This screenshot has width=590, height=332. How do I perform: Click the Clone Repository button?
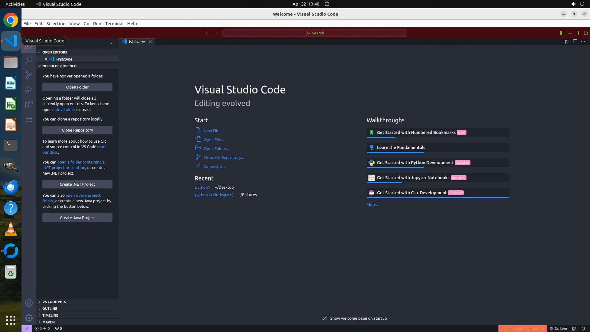[x=77, y=130]
